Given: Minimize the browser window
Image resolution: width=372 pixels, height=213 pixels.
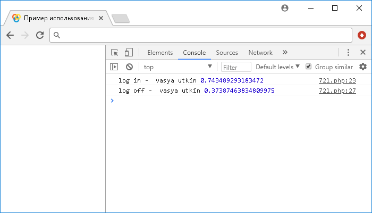Looking at the screenshot, I should (x=311, y=8).
